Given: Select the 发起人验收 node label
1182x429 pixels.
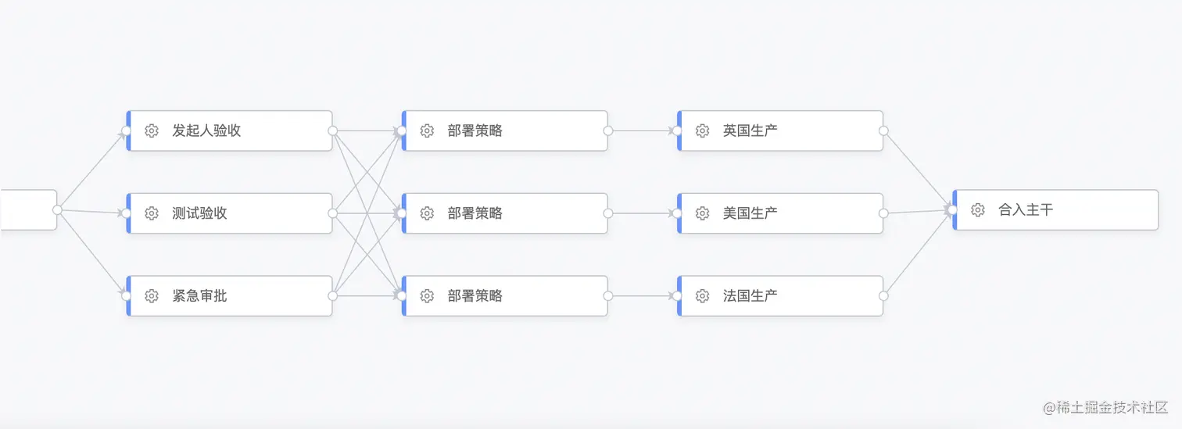Looking at the screenshot, I should [206, 130].
